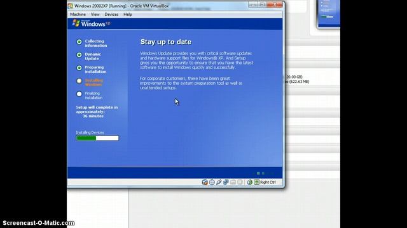407x228 pixels.
Task: Click "(20.00 GB)" text in background window
Action: 294,77
